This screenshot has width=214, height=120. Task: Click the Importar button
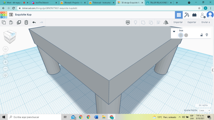click(x=178, y=22)
